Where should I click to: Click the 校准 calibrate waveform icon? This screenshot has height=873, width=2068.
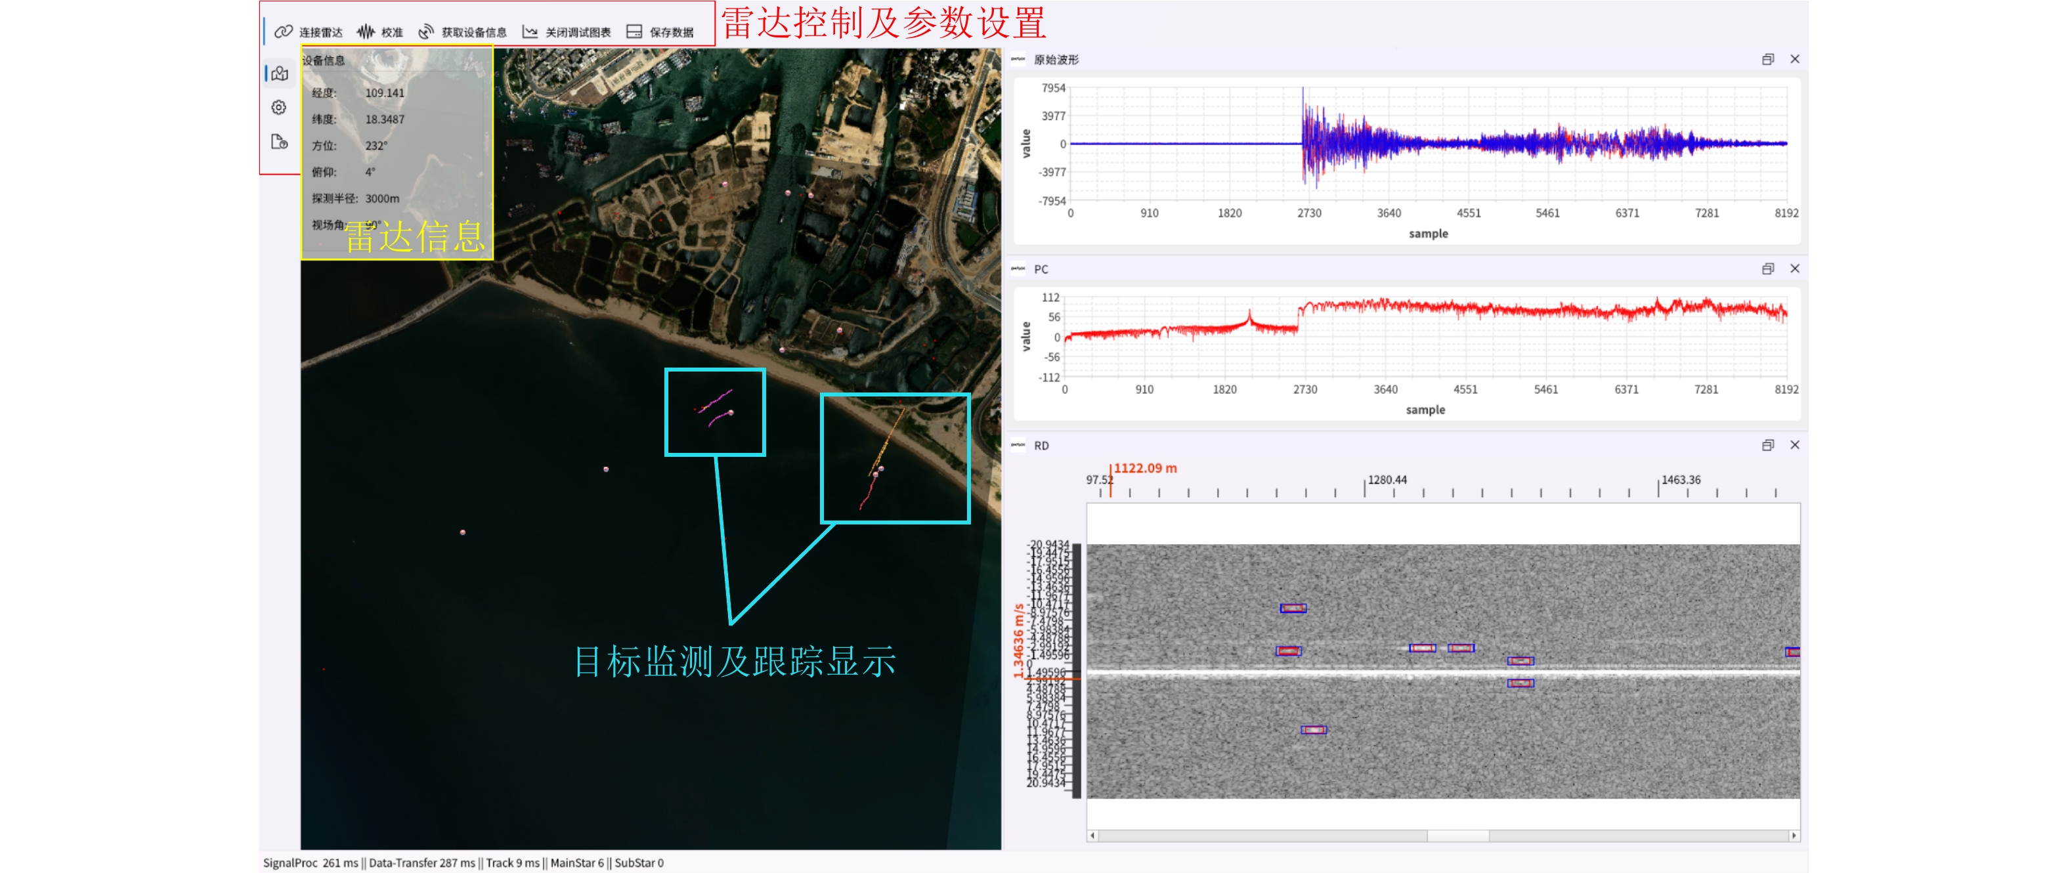click(365, 32)
